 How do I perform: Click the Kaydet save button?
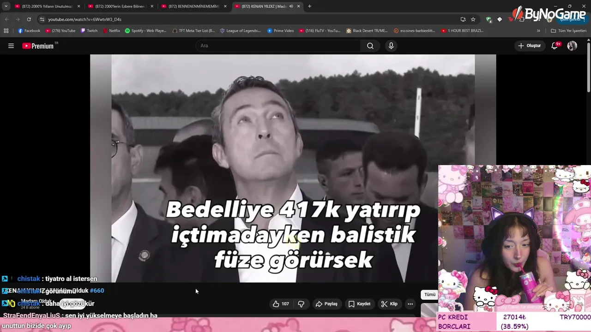pyautogui.click(x=359, y=304)
